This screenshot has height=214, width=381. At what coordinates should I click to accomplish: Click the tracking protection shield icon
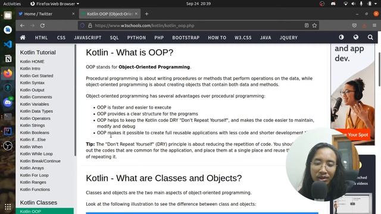82,26
